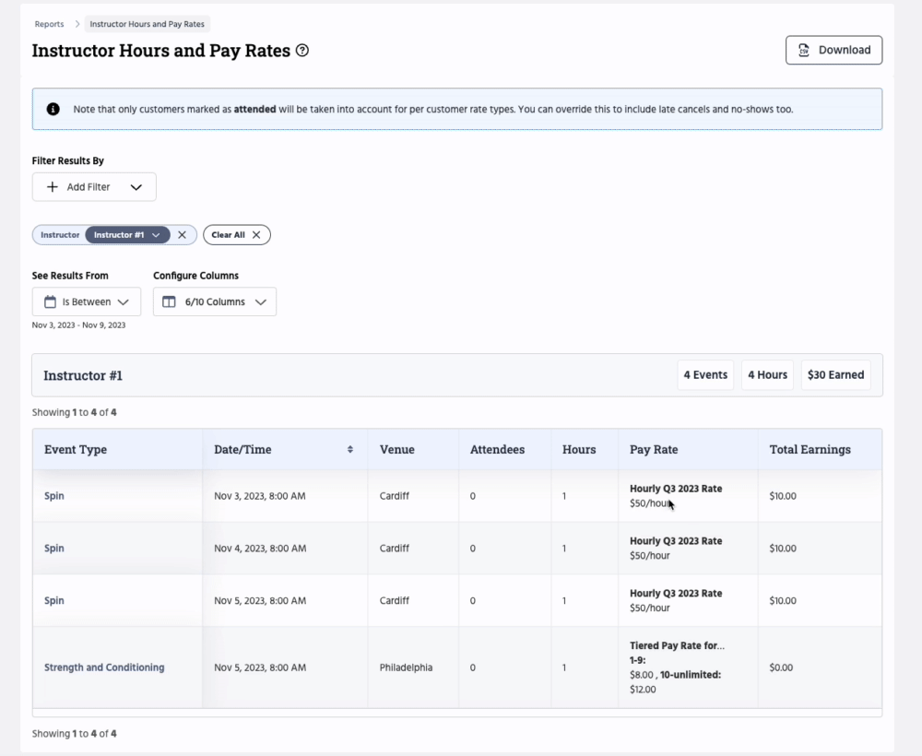Click the file icon on the Download button
922x756 pixels.
pos(804,51)
